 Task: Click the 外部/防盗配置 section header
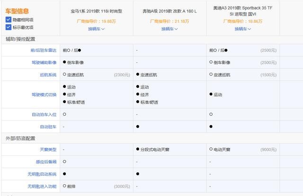click(20, 138)
